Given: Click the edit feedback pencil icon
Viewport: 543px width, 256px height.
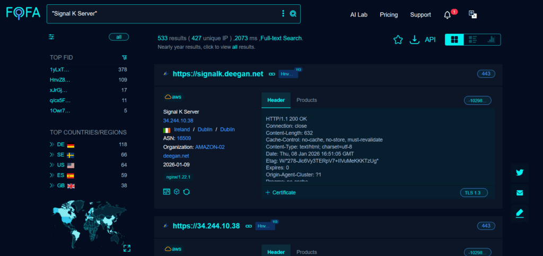Looking at the screenshot, I should [x=520, y=213].
